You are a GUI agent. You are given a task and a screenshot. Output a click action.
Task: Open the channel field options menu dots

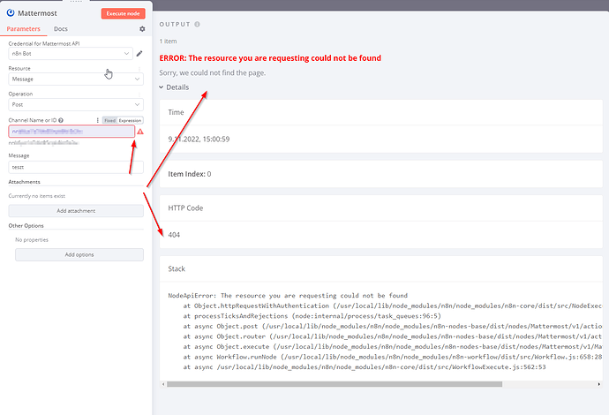(97, 120)
